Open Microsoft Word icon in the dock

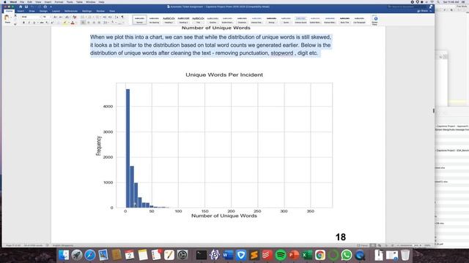tap(228, 255)
